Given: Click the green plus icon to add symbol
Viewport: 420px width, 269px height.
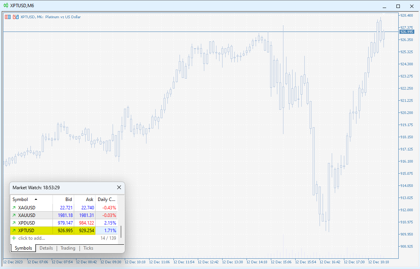Looking at the screenshot, I should click(14, 238).
